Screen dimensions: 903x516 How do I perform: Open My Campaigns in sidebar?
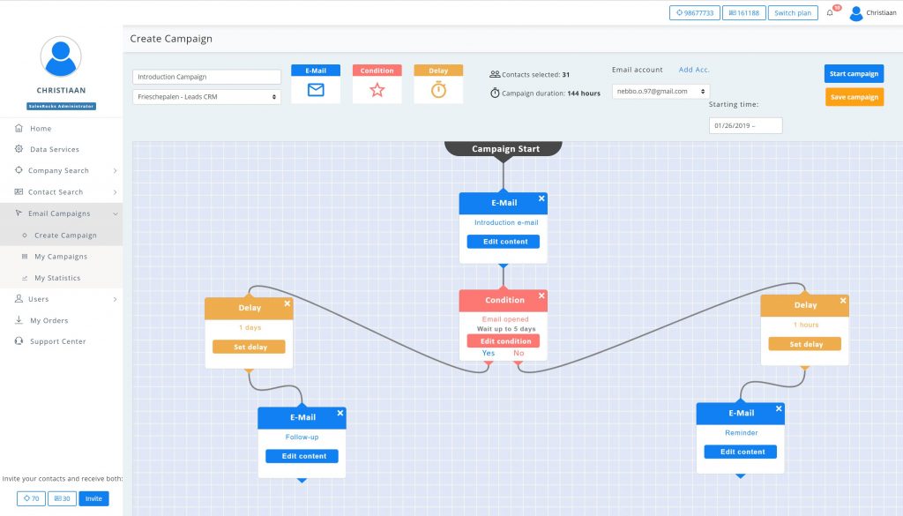(61, 257)
